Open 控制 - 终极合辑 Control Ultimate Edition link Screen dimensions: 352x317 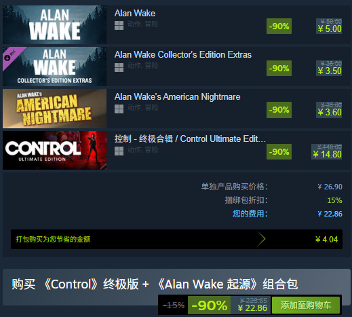(x=190, y=138)
